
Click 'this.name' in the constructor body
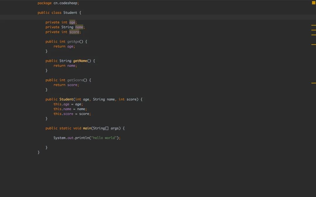pyautogui.click(x=62, y=109)
